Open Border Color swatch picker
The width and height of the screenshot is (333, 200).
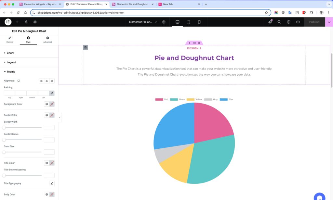coord(52,115)
